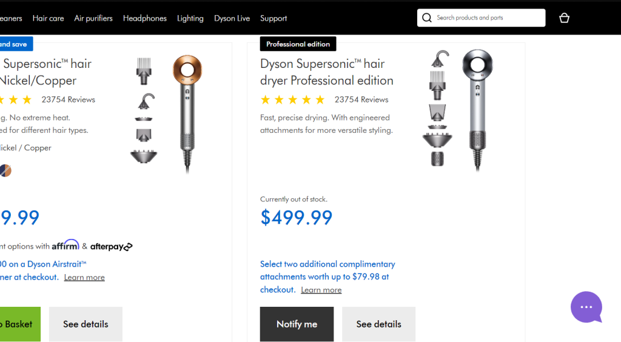Open the Lighting menu
Image resolution: width=621 pixels, height=342 pixels.
coord(190,18)
